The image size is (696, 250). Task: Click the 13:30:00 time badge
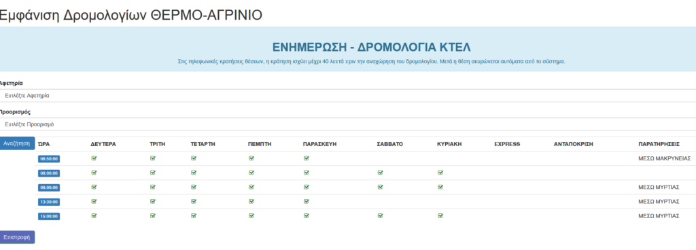49,202
